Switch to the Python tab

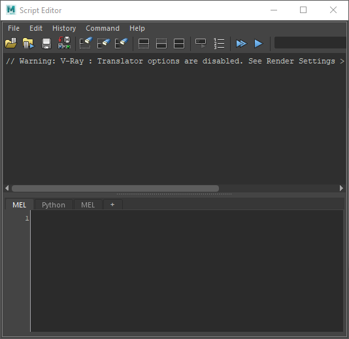[54, 205]
